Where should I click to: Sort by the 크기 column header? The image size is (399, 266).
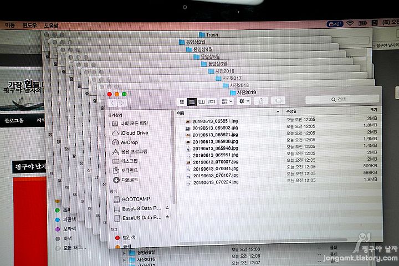[x=374, y=110]
